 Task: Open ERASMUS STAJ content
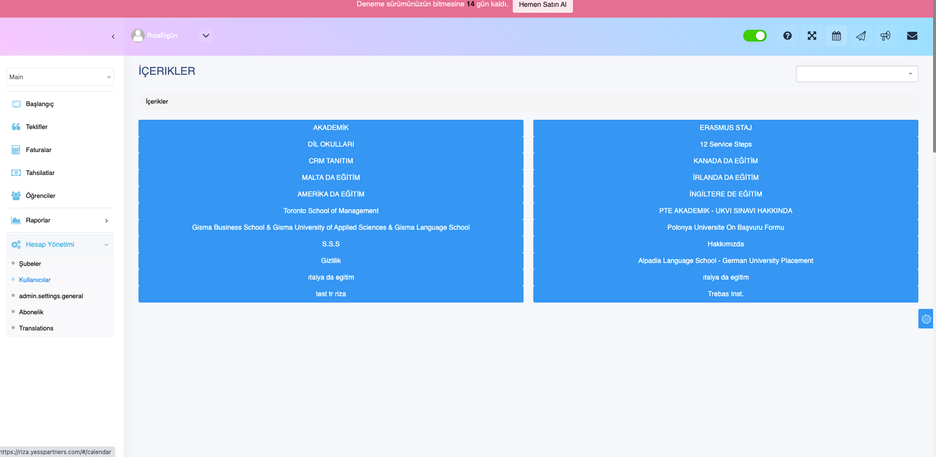tap(726, 128)
